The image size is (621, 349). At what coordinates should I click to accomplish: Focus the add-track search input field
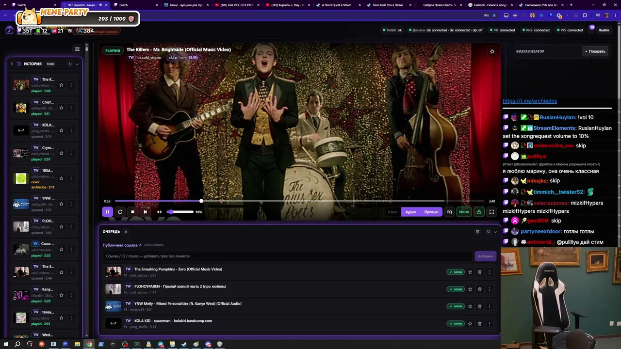(x=288, y=256)
